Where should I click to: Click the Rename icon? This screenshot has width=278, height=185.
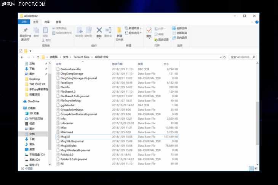click(108, 30)
